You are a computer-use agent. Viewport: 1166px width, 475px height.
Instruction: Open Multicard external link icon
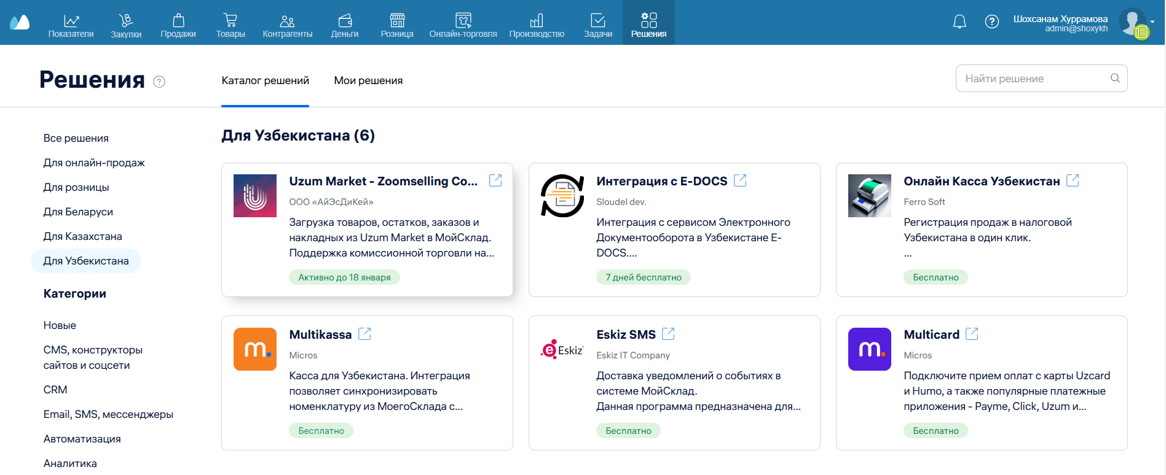972,334
